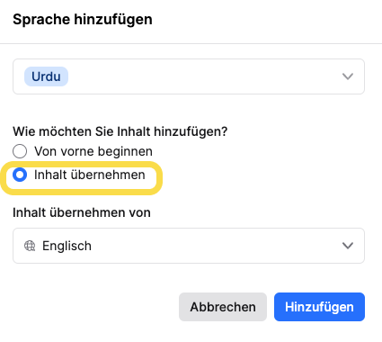Click empty area in the Urdu language field
This screenshot has height=342, width=382.
tap(204, 76)
